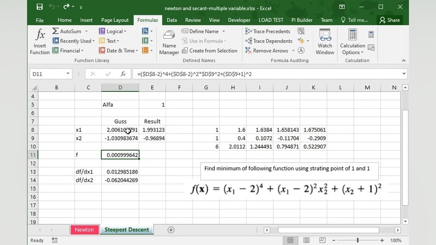Click Trace Dependents
The width and height of the screenshot is (436, 245).
(x=268, y=41)
